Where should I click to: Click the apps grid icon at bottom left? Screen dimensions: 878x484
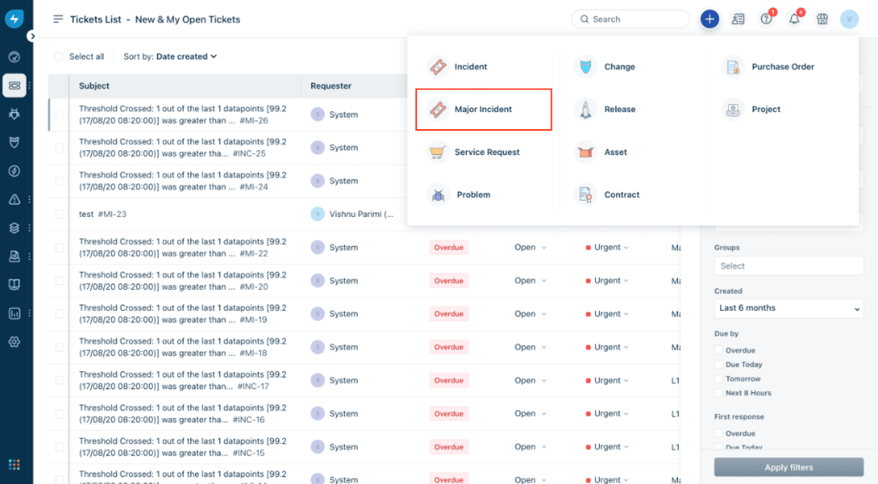(x=14, y=464)
